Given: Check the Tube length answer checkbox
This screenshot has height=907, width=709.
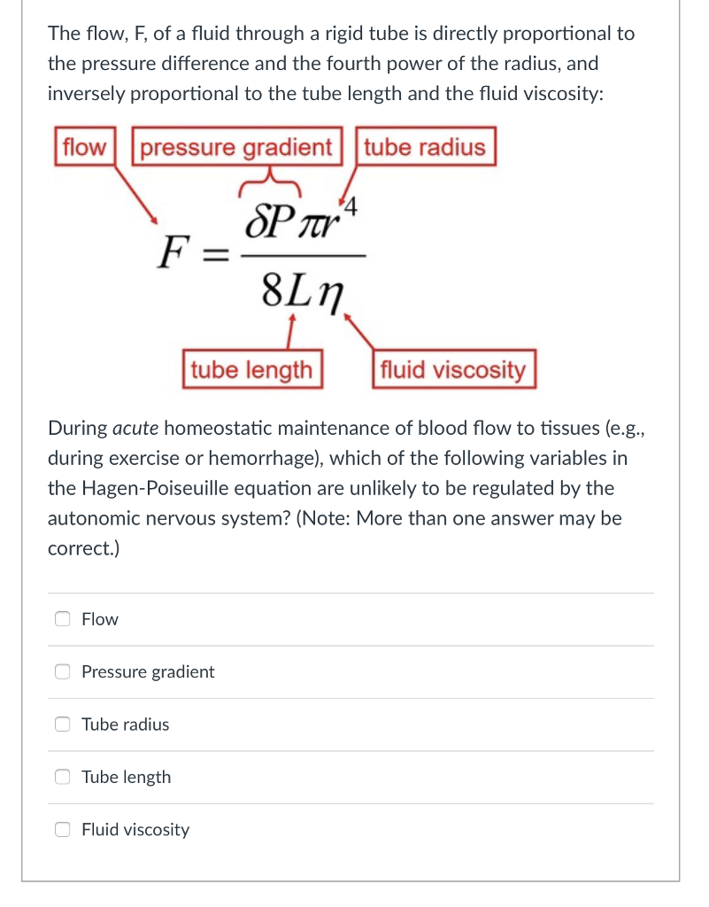Looking at the screenshot, I should tap(62, 777).
